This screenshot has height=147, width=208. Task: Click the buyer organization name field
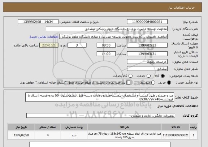(107, 29)
